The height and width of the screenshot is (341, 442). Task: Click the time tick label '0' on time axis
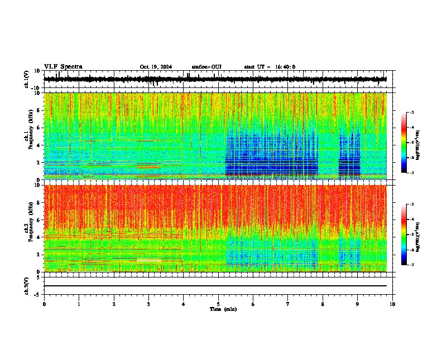44,304
